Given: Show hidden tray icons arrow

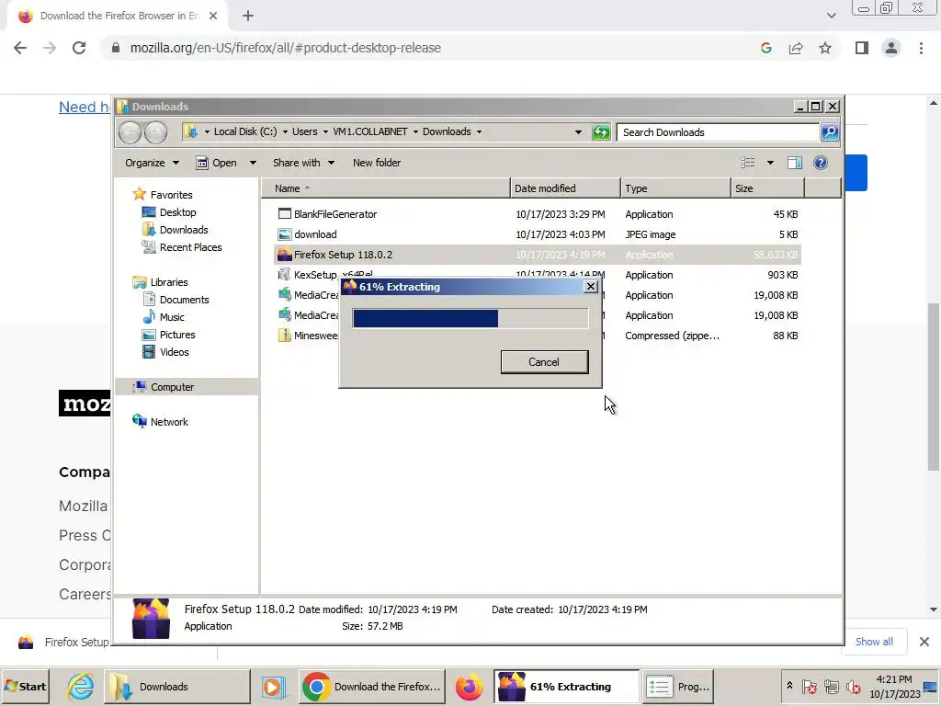Looking at the screenshot, I should 789,686.
